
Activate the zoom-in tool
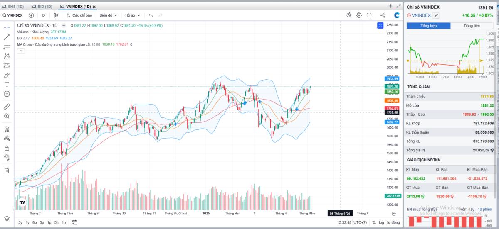click(7, 116)
